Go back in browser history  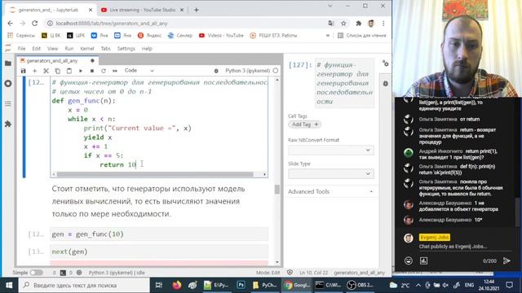pyautogui.click(x=10, y=24)
